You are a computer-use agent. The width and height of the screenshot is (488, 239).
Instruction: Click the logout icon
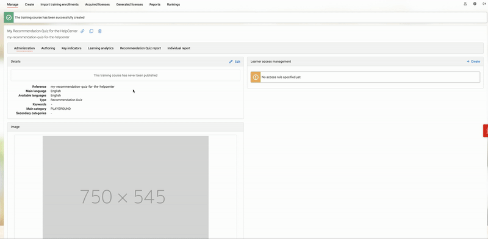point(484,4)
